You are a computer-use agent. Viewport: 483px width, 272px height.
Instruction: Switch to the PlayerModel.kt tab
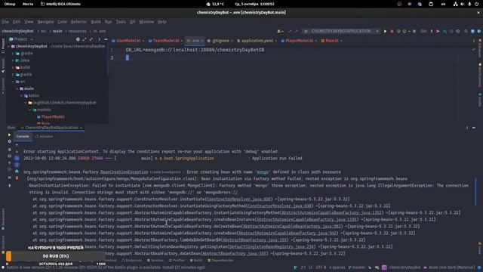coord(299,41)
